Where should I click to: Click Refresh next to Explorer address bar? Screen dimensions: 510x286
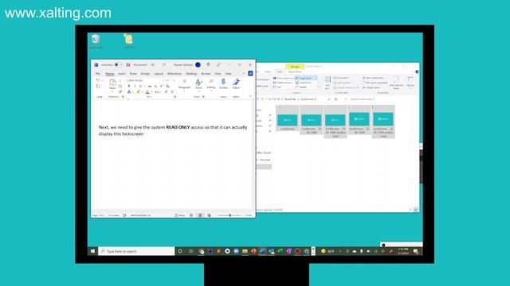336,99
